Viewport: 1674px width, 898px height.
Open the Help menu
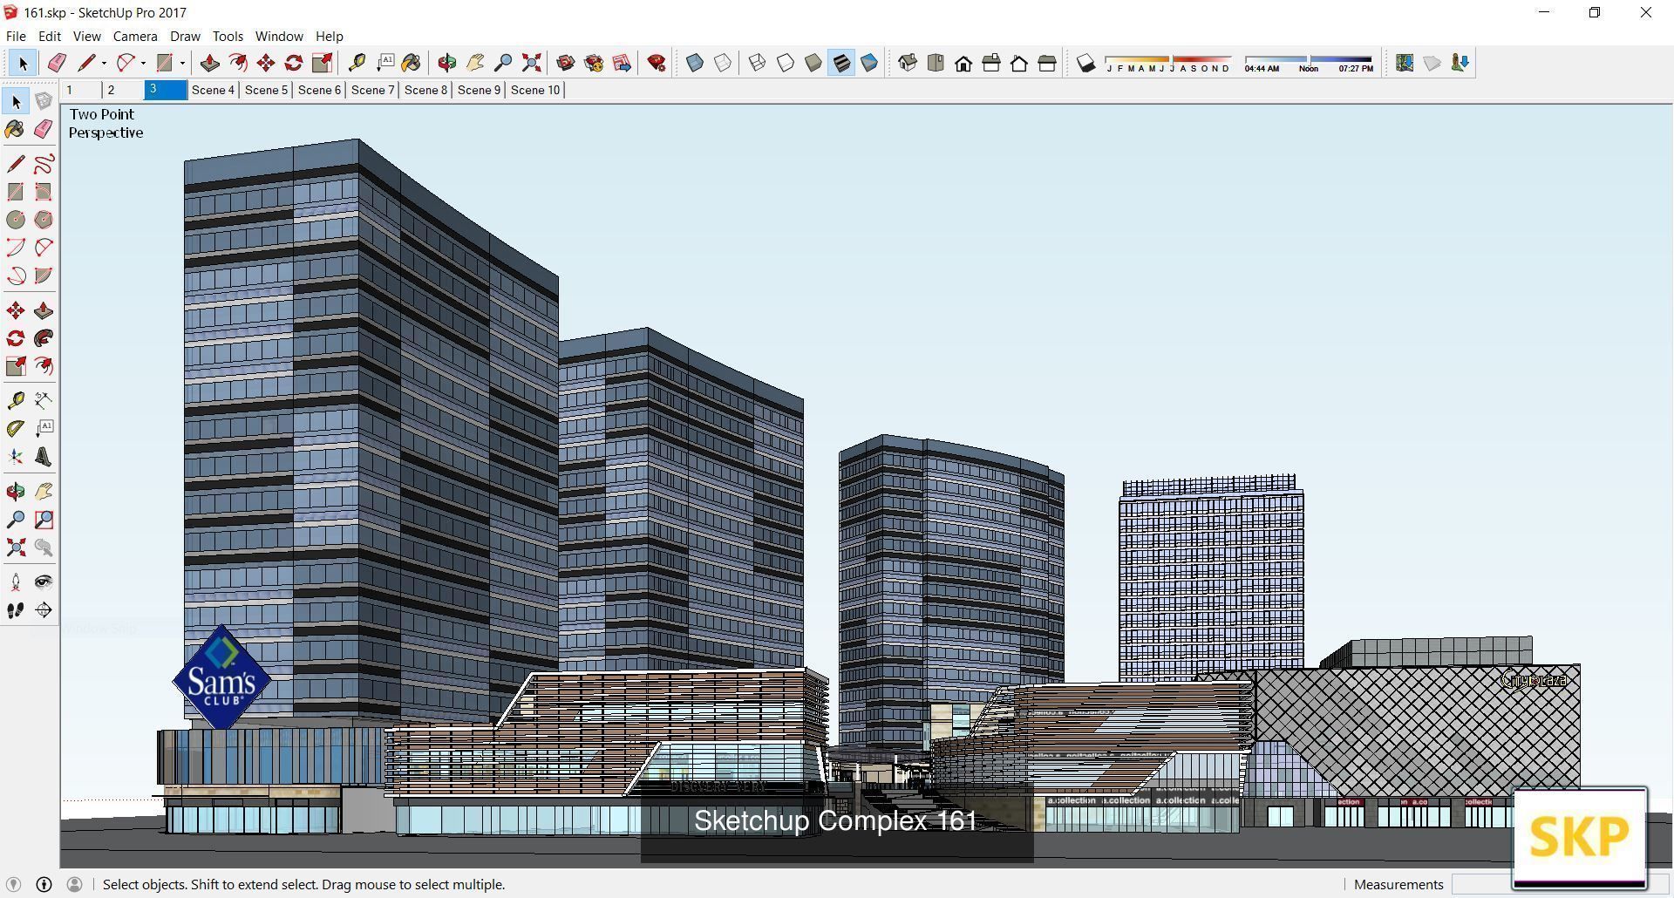(329, 37)
